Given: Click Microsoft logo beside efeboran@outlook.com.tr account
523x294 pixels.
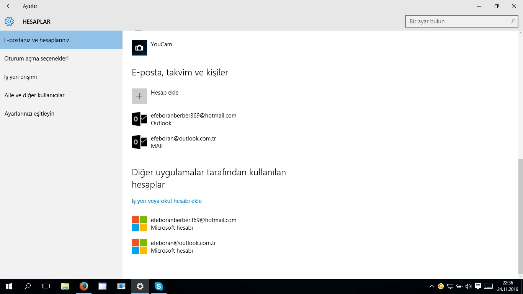Looking at the screenshot, I should click(x=139, y=247).
